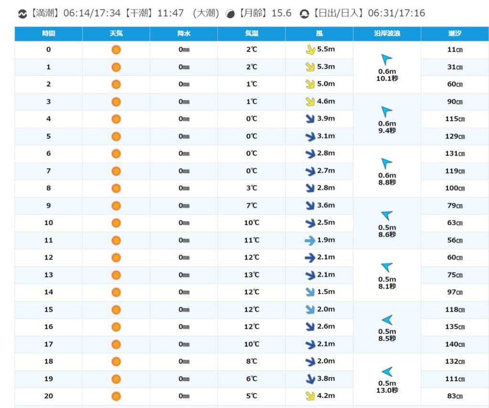Click the wave direction arrow above 8.8秒
This screenshot has height=408, width=489.
386,163
